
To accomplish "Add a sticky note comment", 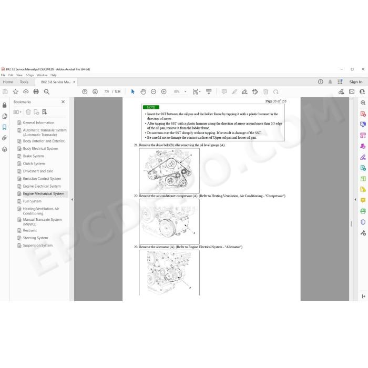I will tap(224, 92).
